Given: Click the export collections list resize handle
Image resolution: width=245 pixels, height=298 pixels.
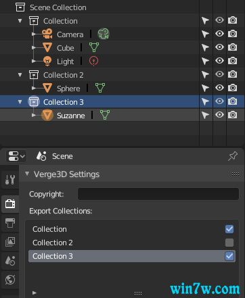Looking at the screenshot, I should tap(138, 293).
